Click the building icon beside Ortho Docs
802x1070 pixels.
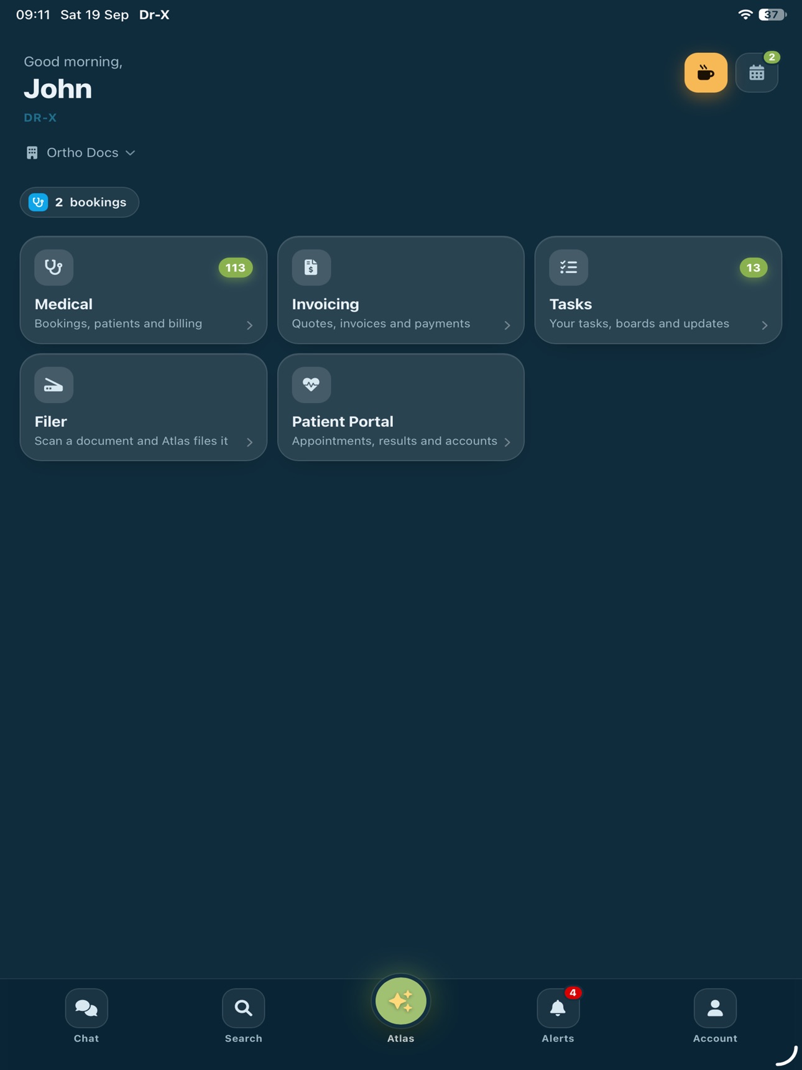(32, 152)
